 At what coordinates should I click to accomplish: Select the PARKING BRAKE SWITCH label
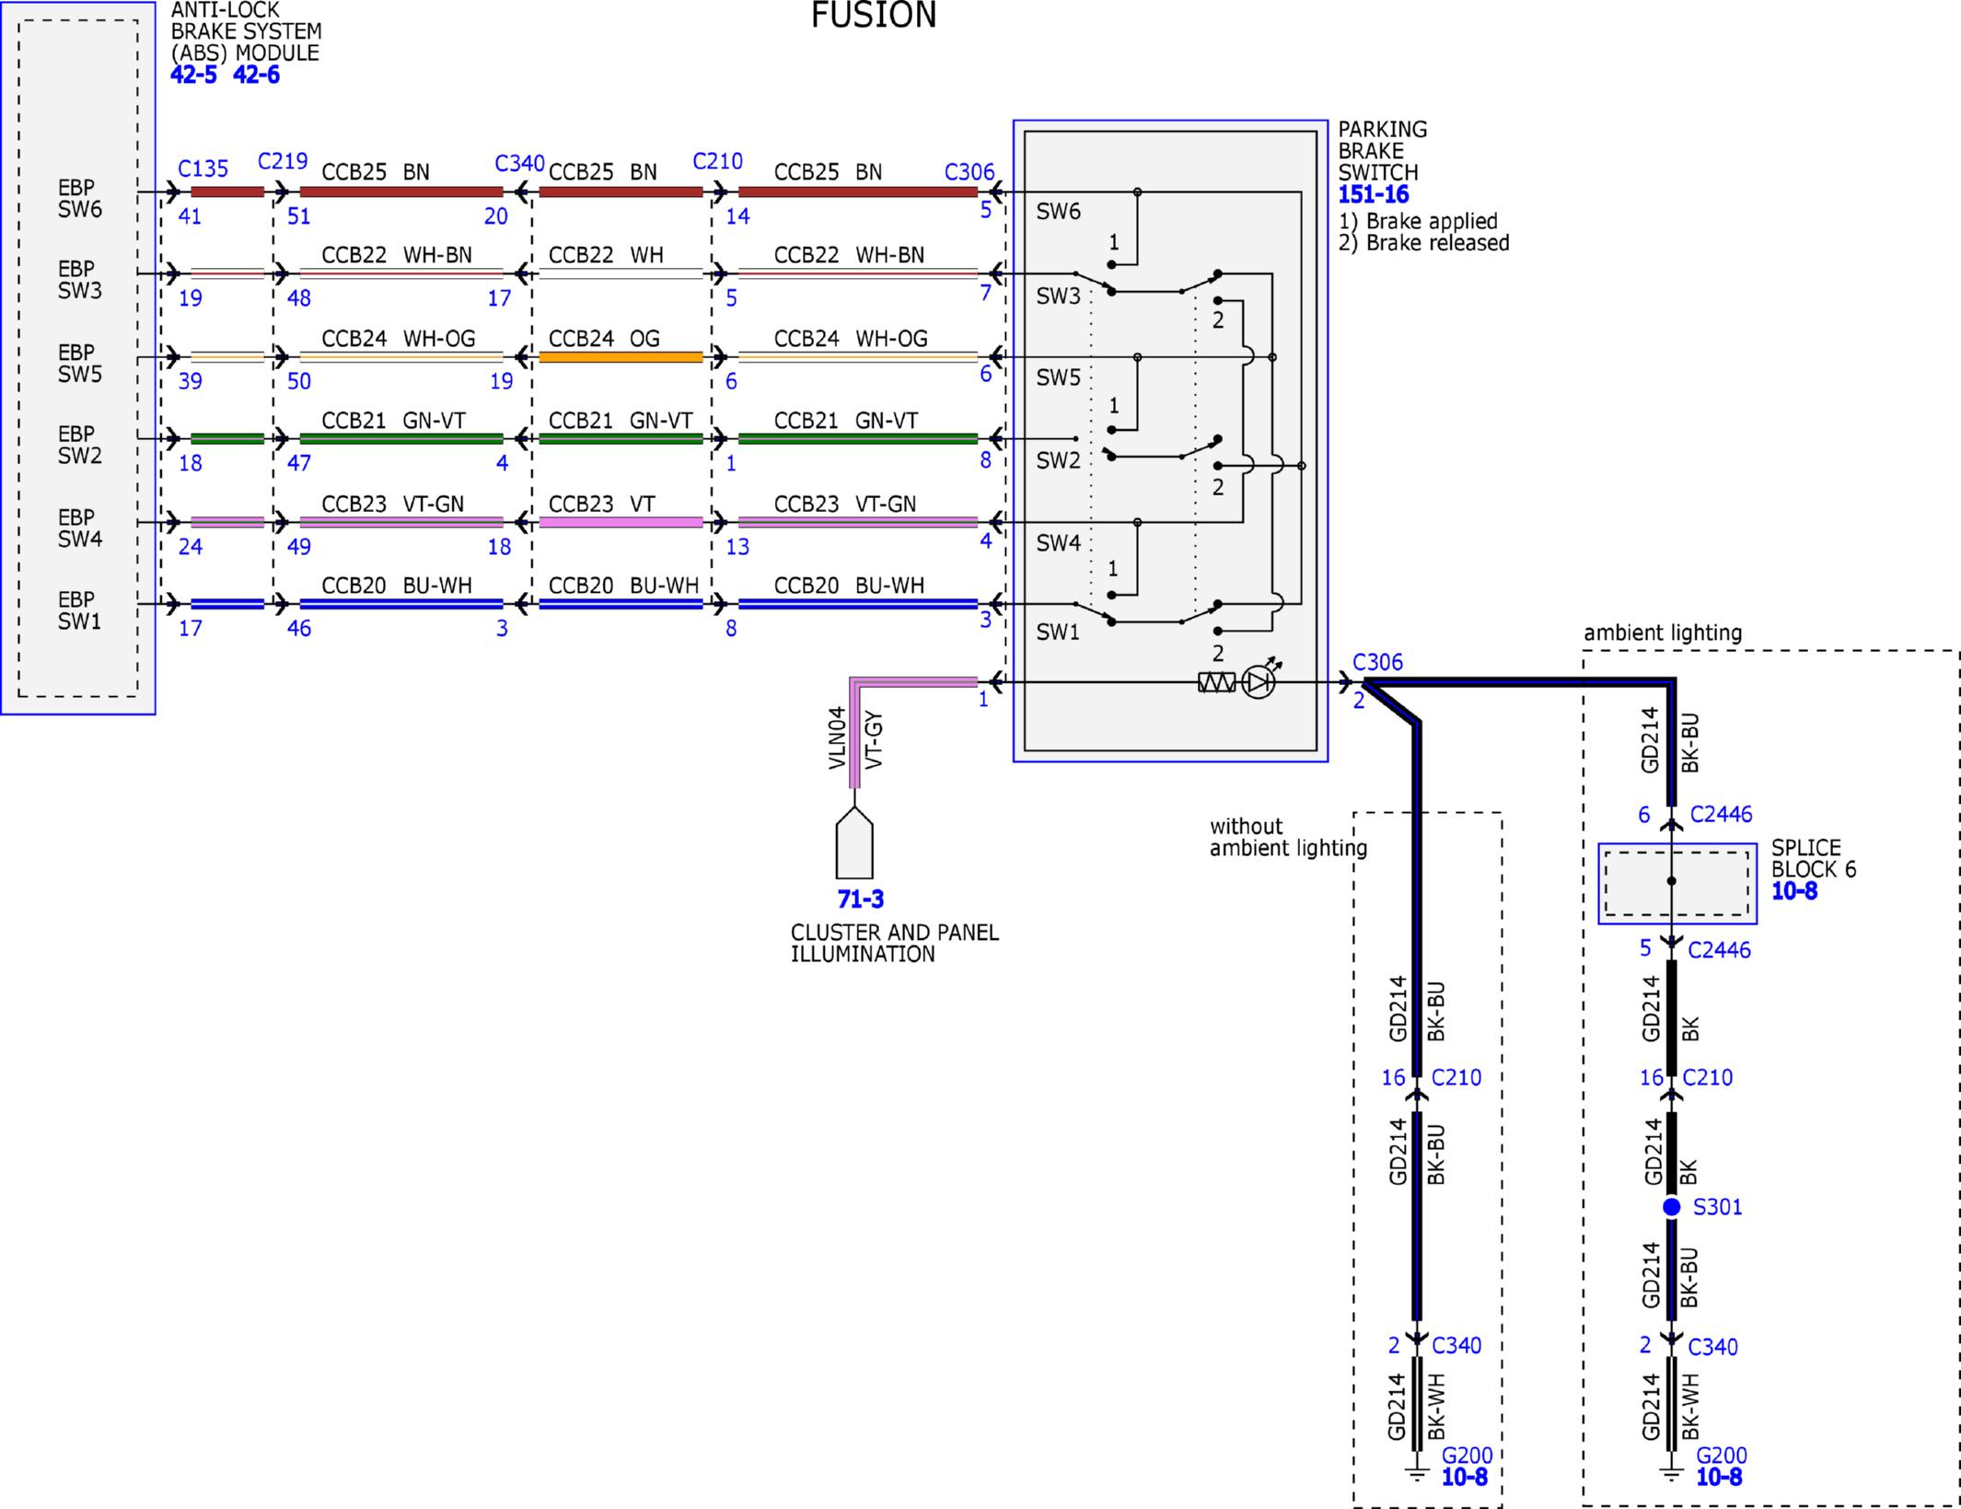point(1382,151)
